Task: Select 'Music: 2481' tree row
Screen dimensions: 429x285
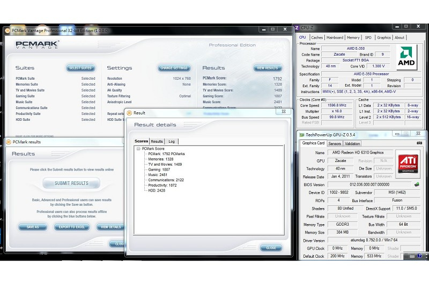Action: click(x=158, y=175)
